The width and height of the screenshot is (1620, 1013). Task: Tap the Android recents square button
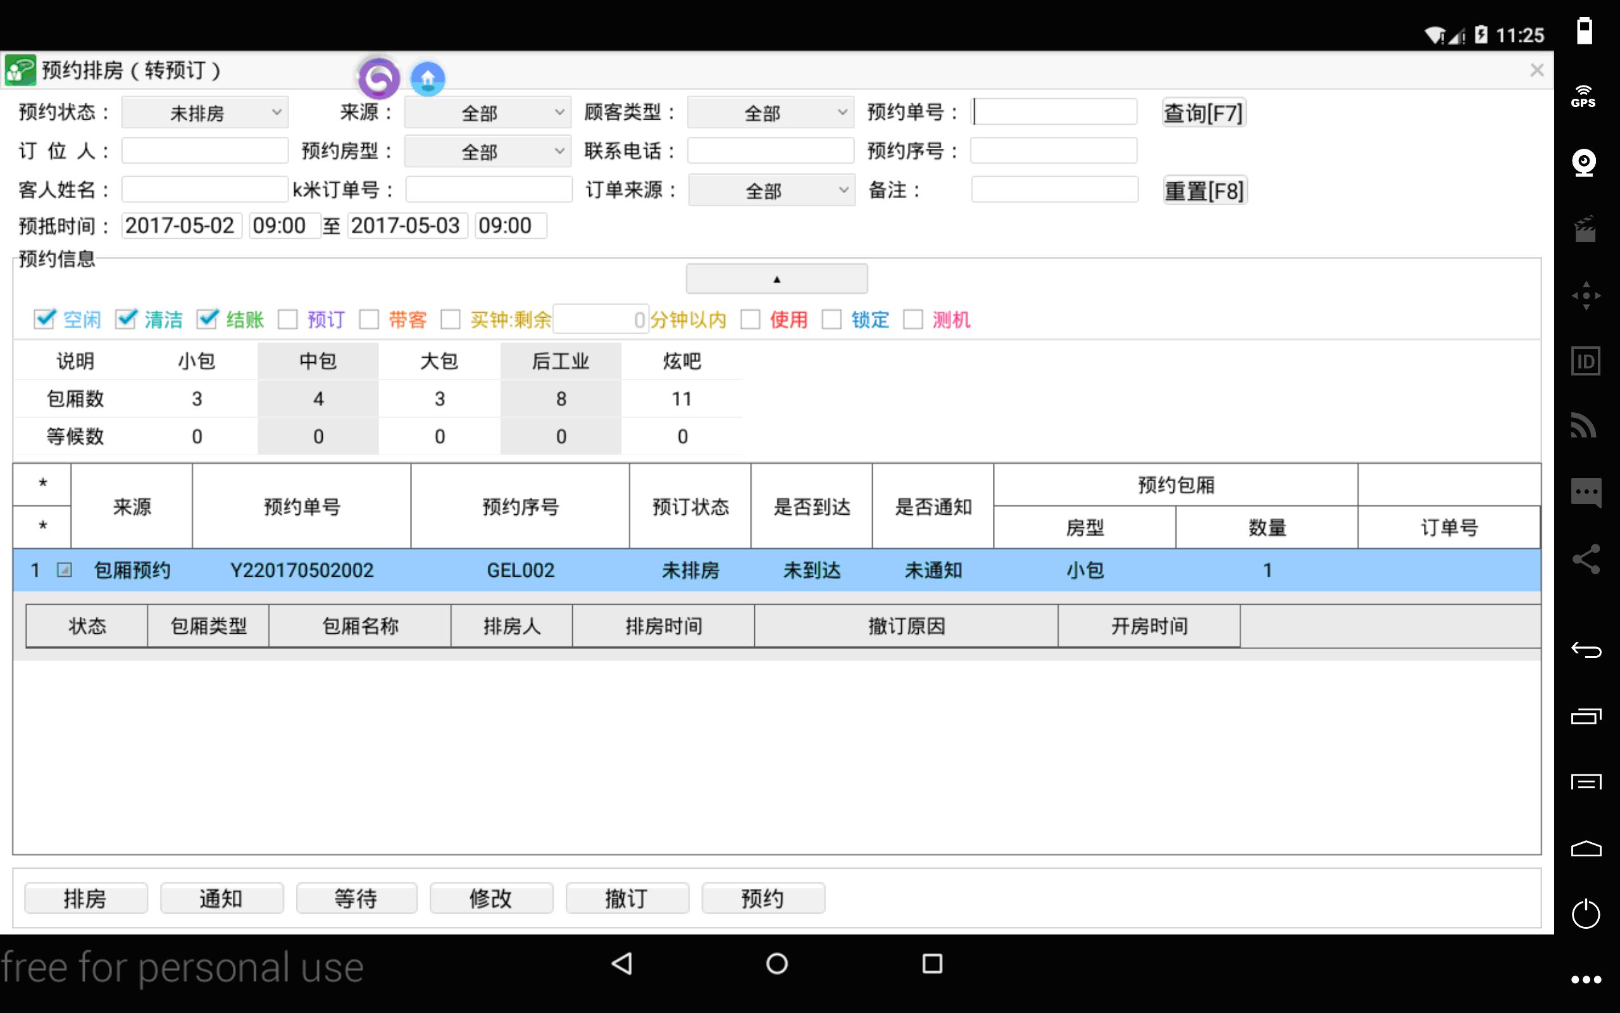tap(932, 964)
